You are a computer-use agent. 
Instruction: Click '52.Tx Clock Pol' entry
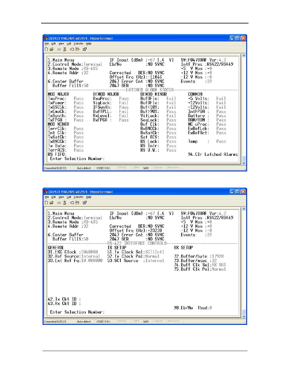pos(133,256)
